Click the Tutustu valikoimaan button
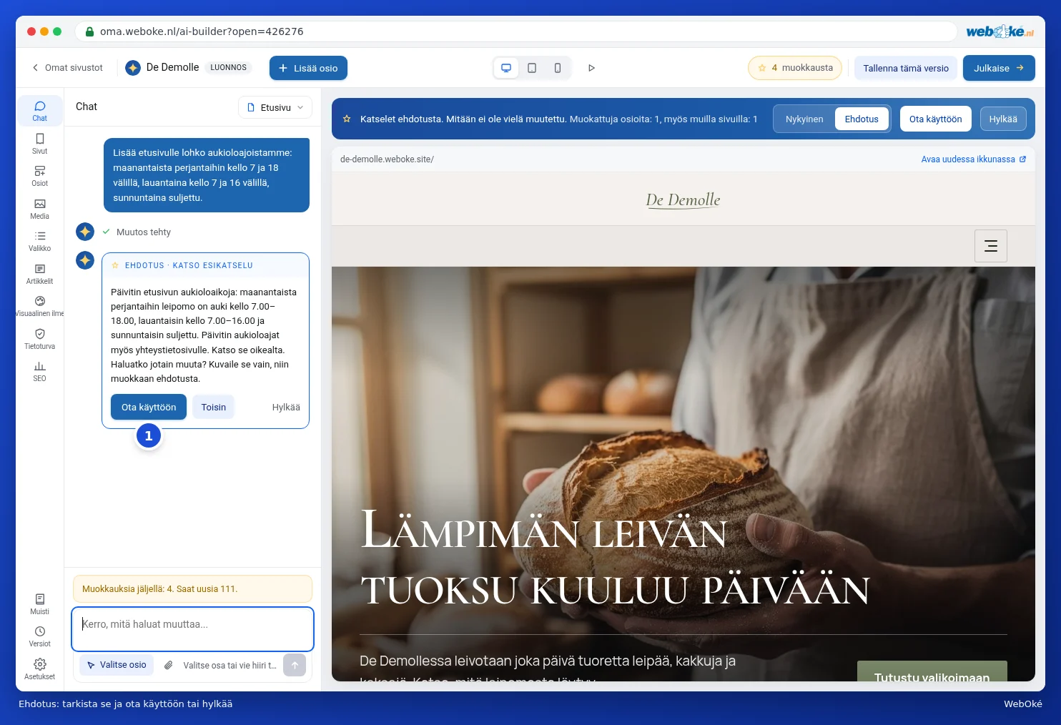Screen dimensions: 1061x725 coord(932,672)
